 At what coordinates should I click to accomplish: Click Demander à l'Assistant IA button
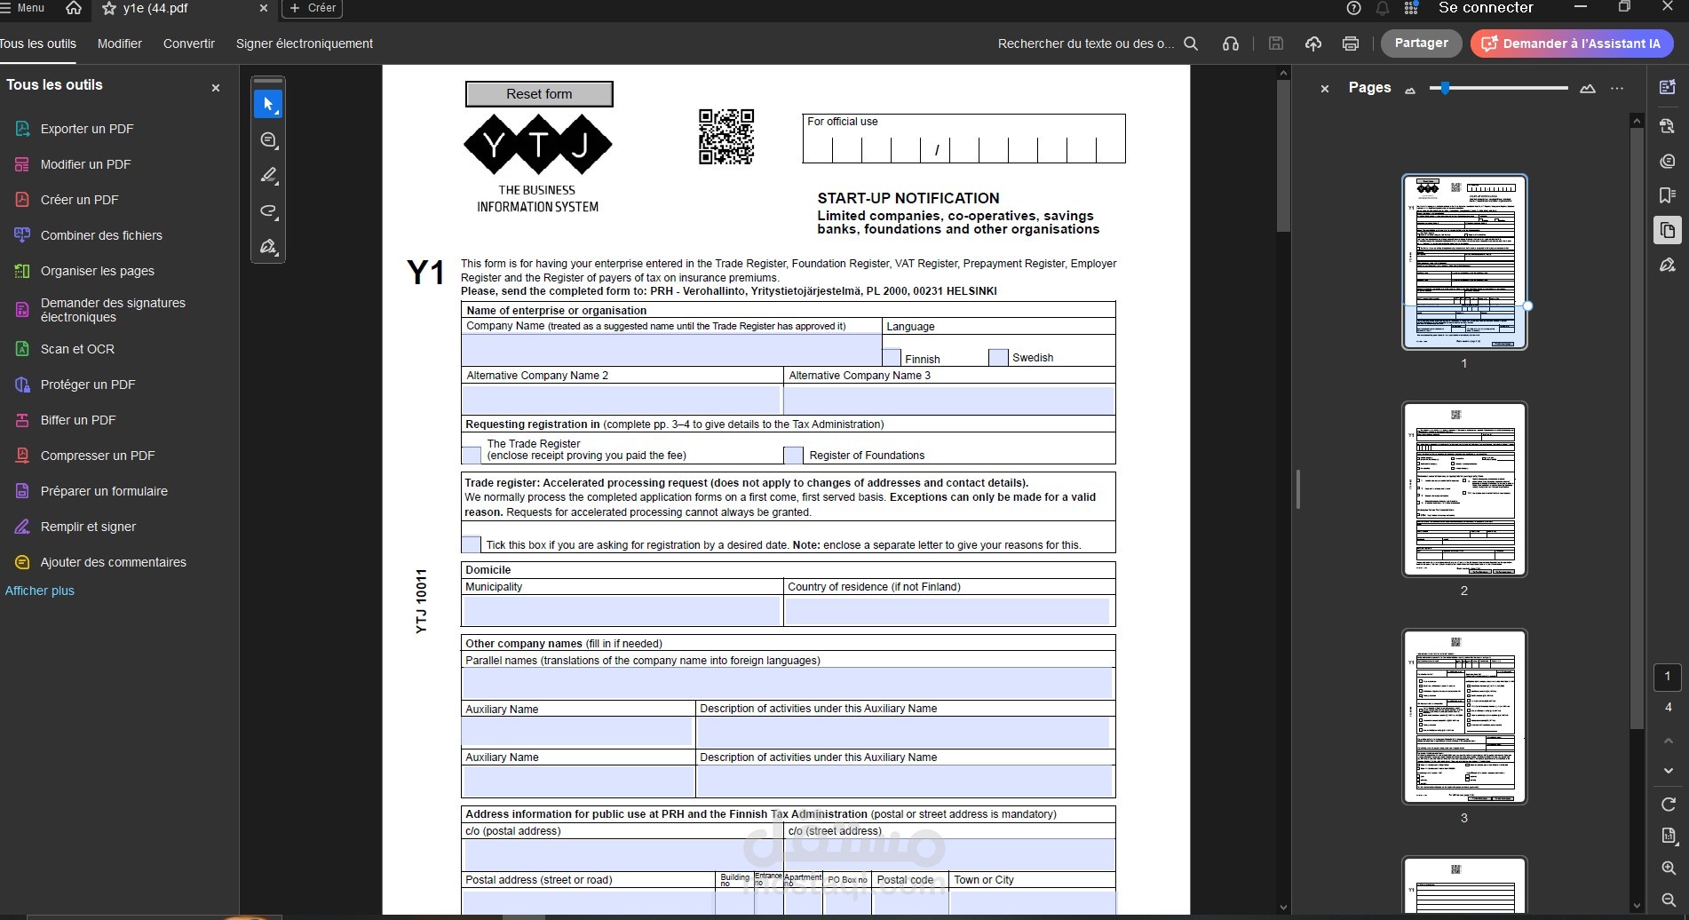coord(1572,43)
